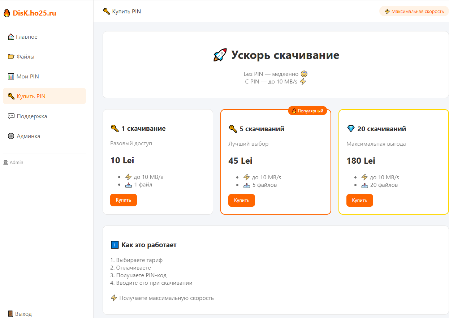Buy the 1 скачивание plan for 10 Lei
Screen dimensions: 449x318
coord(123,200)
